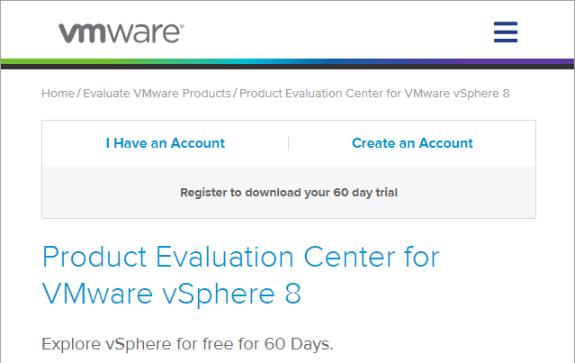Click VMware vSphere 8 in the heading

tap(172, 294)
